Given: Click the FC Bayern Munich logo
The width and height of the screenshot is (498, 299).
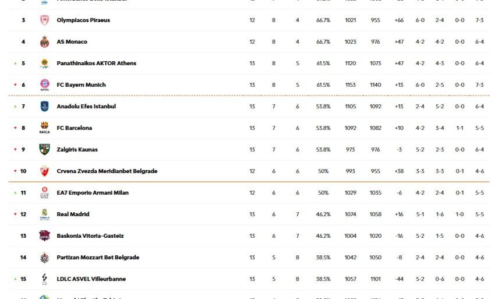Looking at the screenshot, I should pyautogui.click(x=44, y=85).
